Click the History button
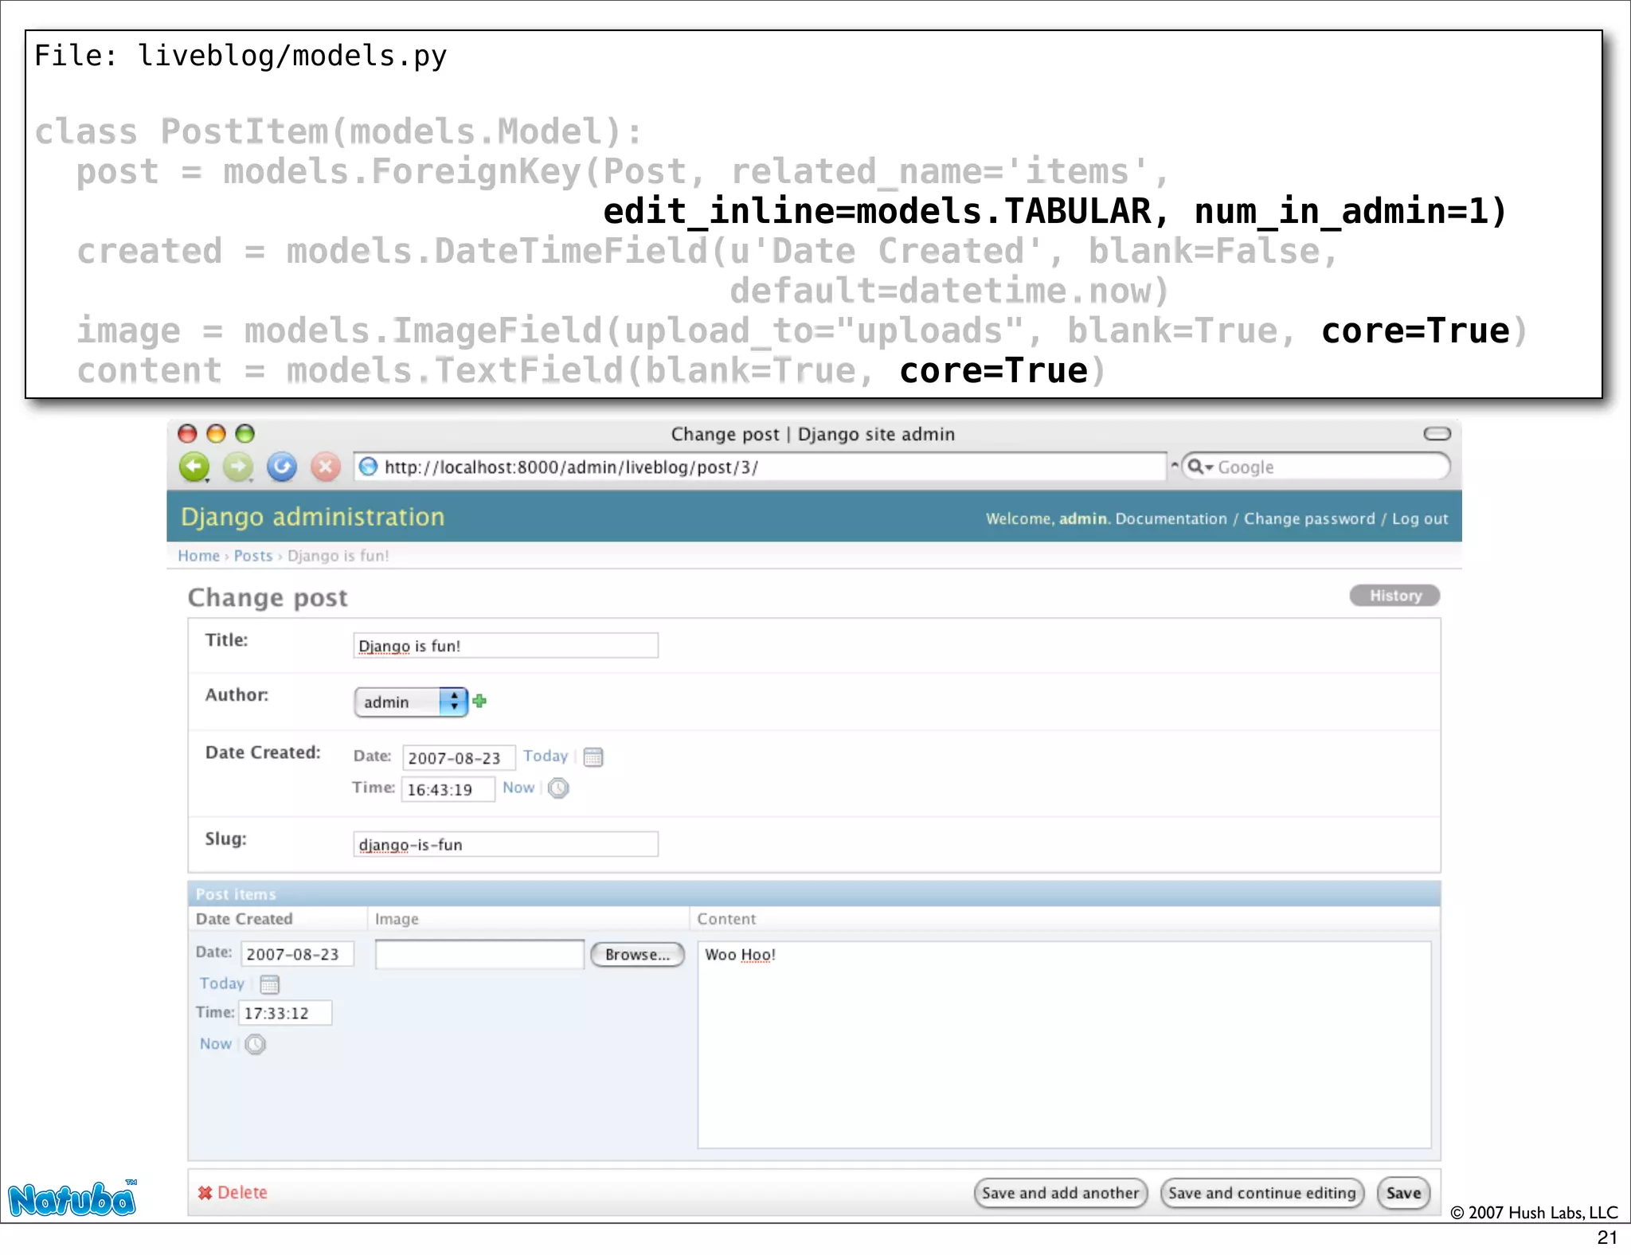The height and width of the screenshot is (1255, 1631). pos(1395,596)
